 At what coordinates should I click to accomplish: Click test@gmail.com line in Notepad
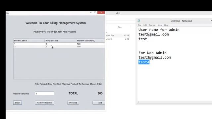coord(154,34)
